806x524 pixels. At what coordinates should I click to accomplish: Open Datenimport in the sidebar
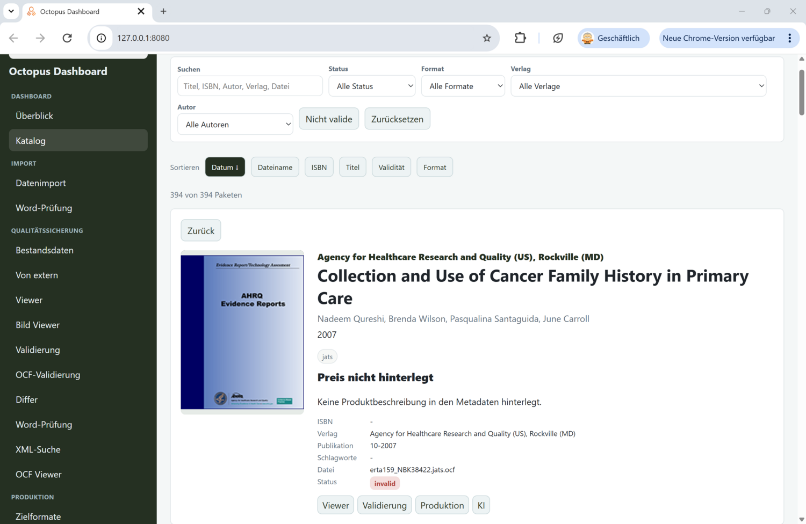tap(78, 183)
